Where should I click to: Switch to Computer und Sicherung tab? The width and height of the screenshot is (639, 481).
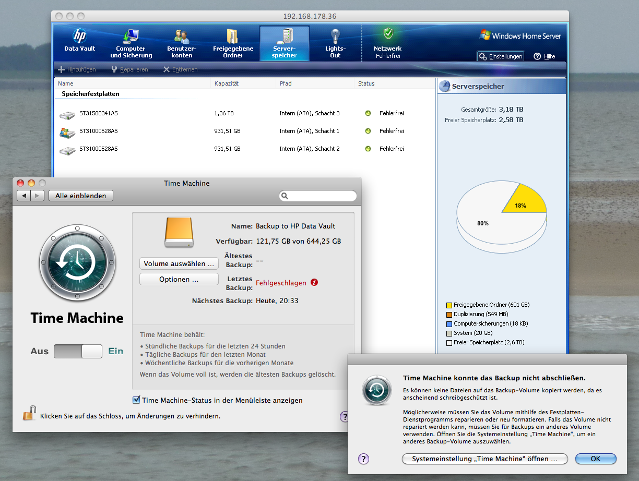pyautogui.click(x=131, y=44)
